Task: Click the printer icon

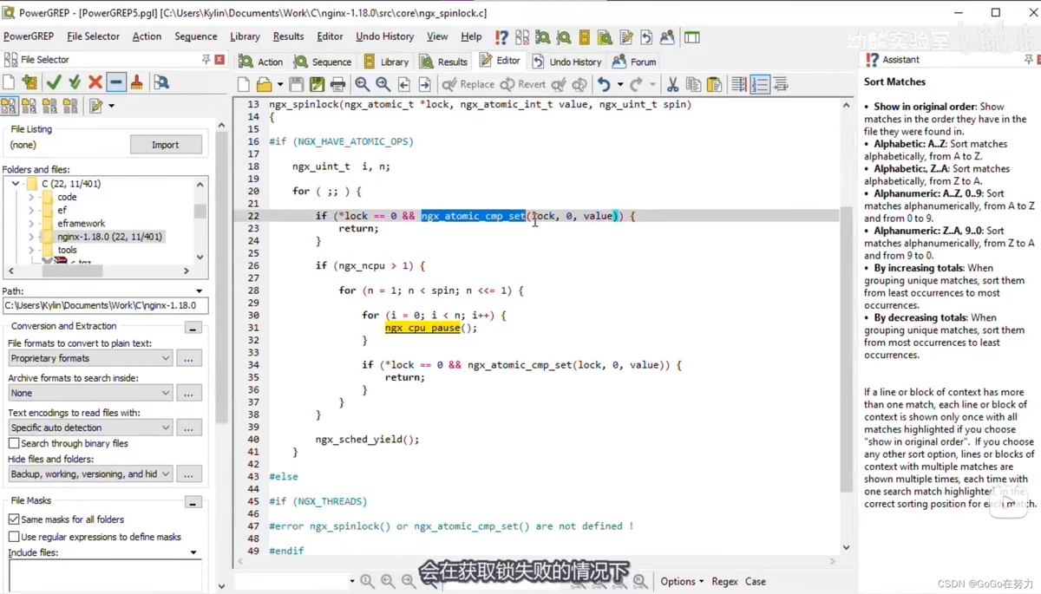Action: tap(338, 84)
